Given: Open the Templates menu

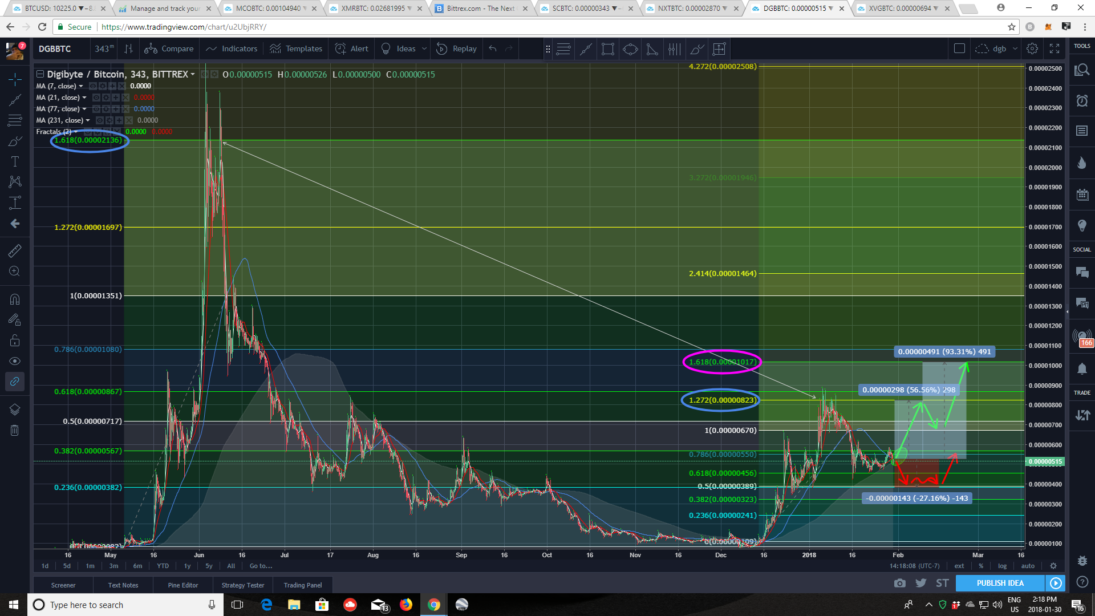Looking at the screenshot, I should click(x=296, y=49).
